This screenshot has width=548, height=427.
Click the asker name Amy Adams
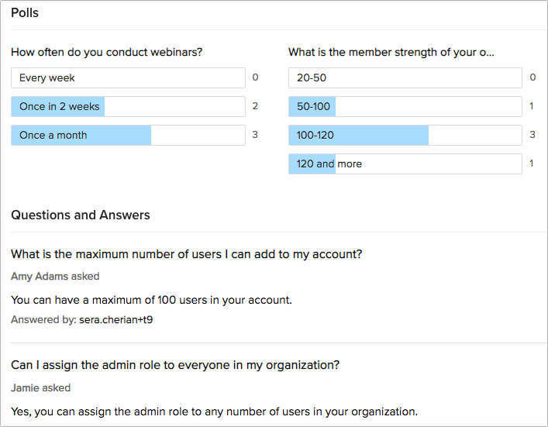point(40,276)
